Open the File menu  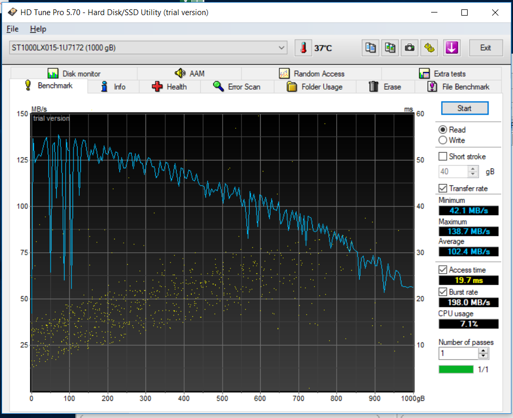[x=13, y=29]
